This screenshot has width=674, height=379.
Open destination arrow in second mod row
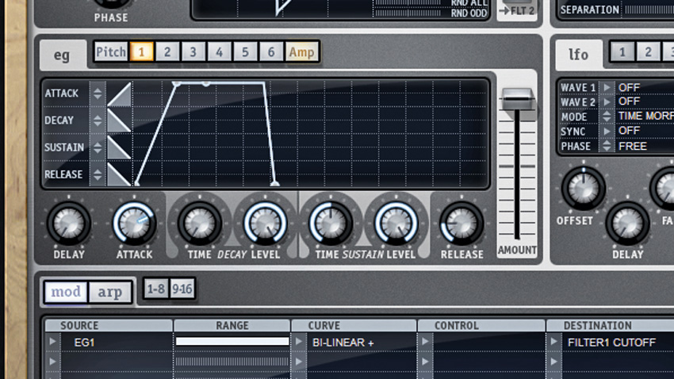coord(553,362)
